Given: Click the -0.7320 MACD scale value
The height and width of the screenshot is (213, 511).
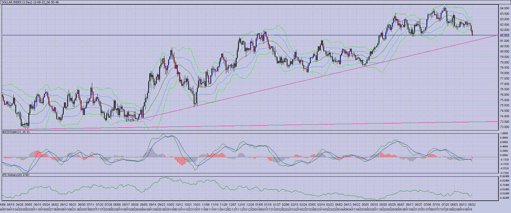Looking at the screenshot, I should pyautogui.click(x=504, y=173).
